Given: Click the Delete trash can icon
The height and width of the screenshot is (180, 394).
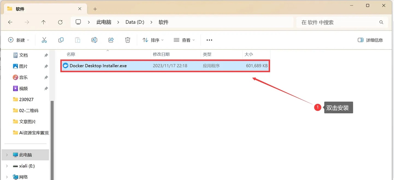Looking at the screenshot, I should click(128, 40).
